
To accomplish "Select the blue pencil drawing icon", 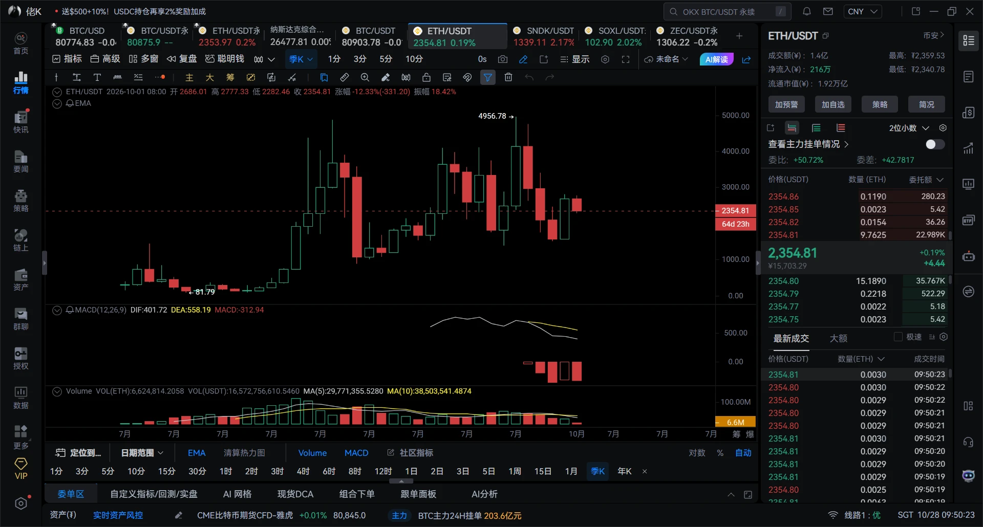I will pyautogui.click(x=523, y=59).
